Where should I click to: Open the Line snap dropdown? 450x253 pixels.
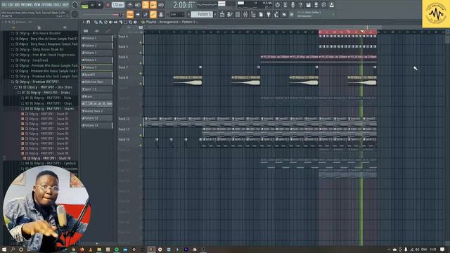[176, 14]
